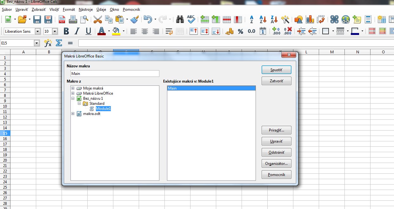This screenshot has width=394, height=209.
Task: Open the Function Wizard fx icon
Action: point(48,43)
